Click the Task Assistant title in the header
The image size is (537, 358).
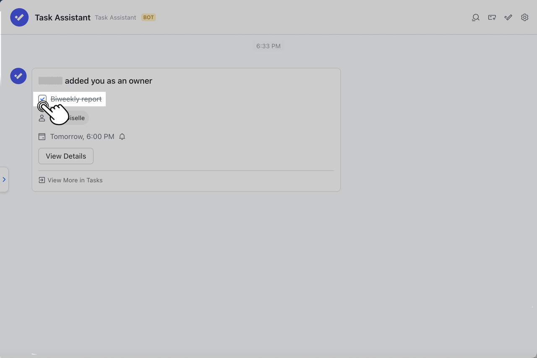click(x=63, y=17)
